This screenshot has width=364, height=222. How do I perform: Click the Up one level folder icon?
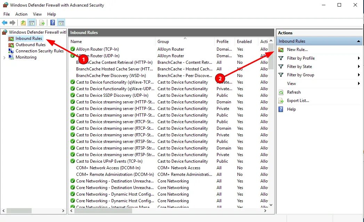23,23
